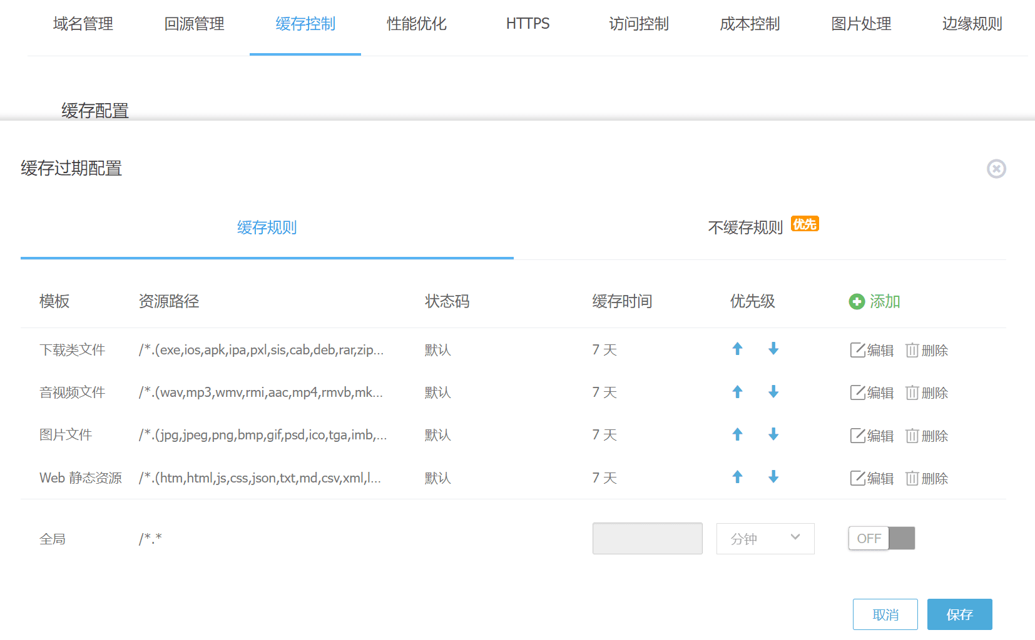1035x640 pixels.
Task: Move 图片文件 rule down in priority
Action: [x=773, y=434]
